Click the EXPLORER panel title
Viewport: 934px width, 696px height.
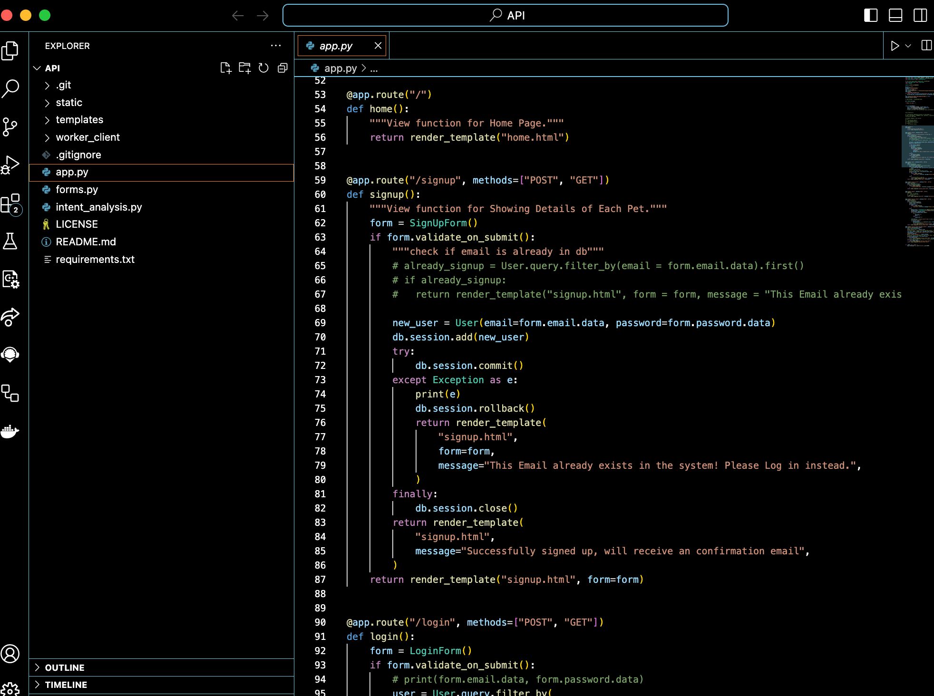(x=67, y=46)
